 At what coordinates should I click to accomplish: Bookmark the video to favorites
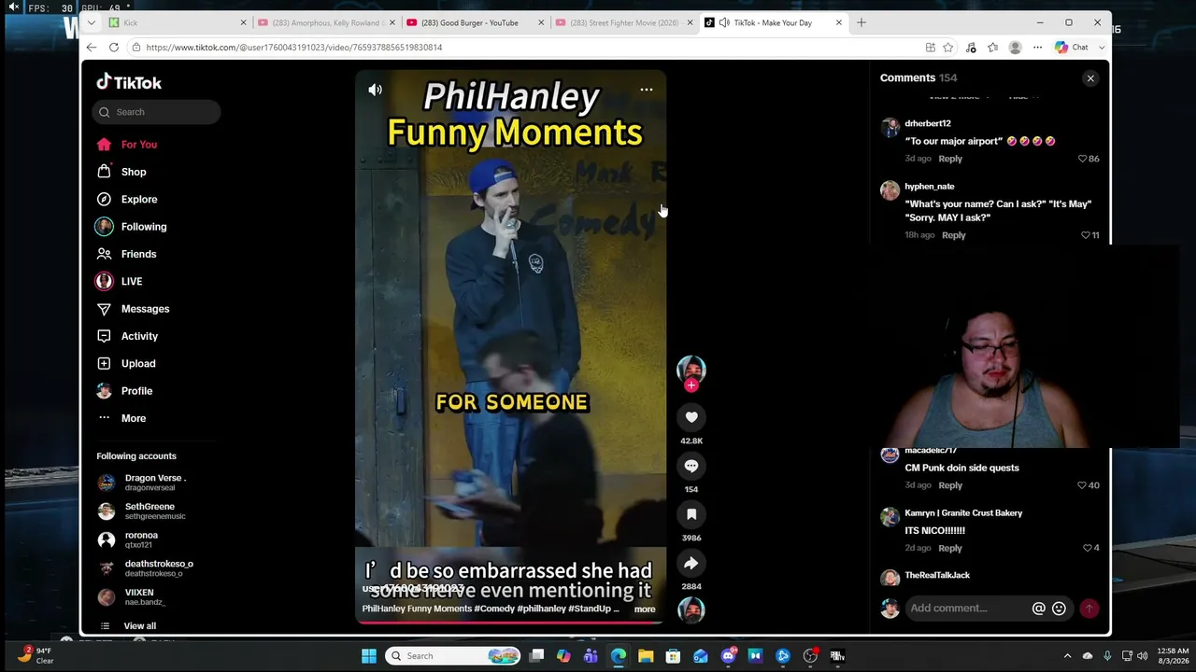pos(691,514)
